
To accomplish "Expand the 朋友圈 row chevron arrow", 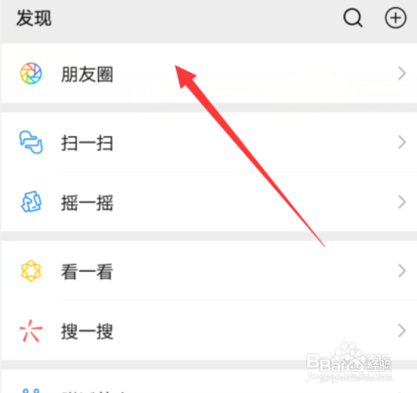I will click(402, 73).
